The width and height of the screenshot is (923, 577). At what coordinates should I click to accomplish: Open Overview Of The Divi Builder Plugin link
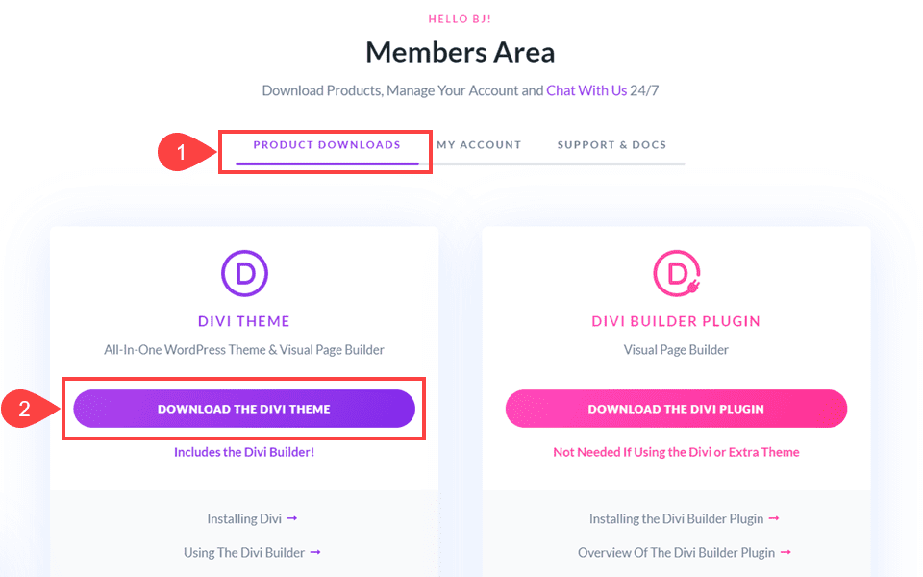click(x=678, y=552)
